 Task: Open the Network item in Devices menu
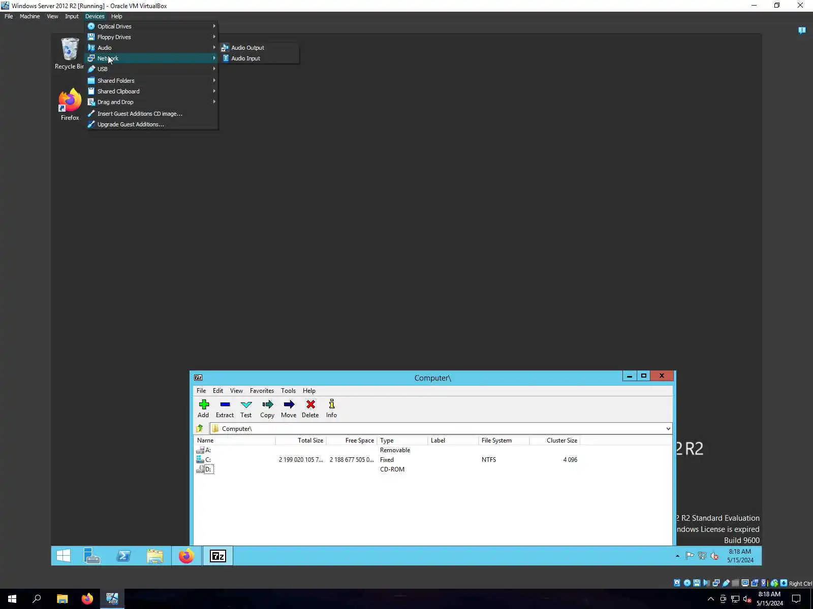[x=151, y=58]
